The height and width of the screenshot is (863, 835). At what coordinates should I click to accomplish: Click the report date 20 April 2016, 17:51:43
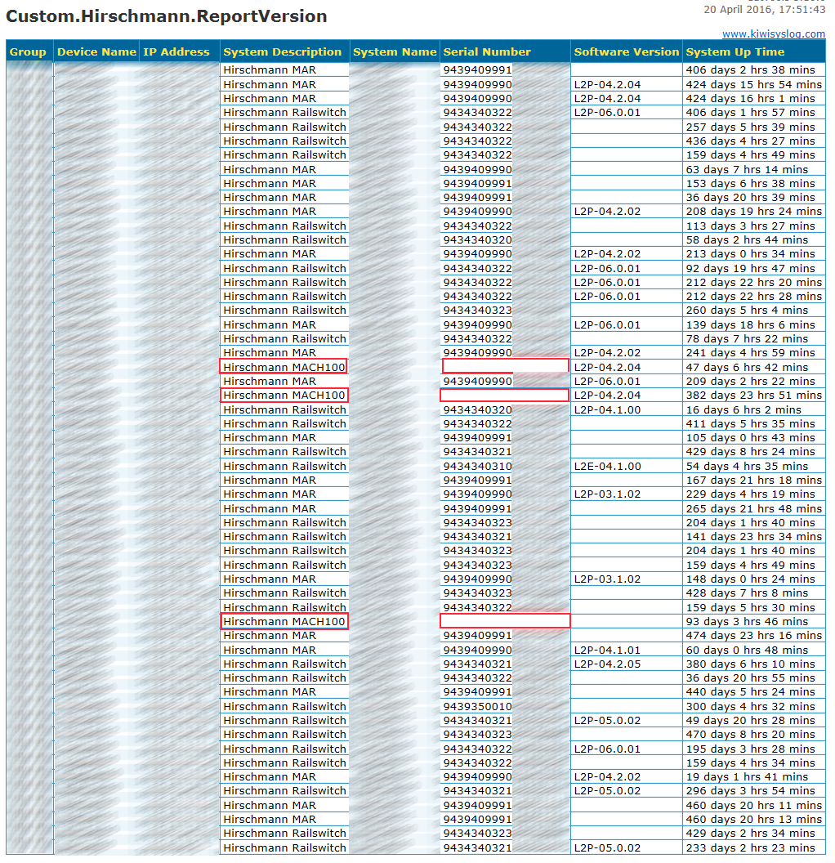pyautogui.click(x=765, y=9)
